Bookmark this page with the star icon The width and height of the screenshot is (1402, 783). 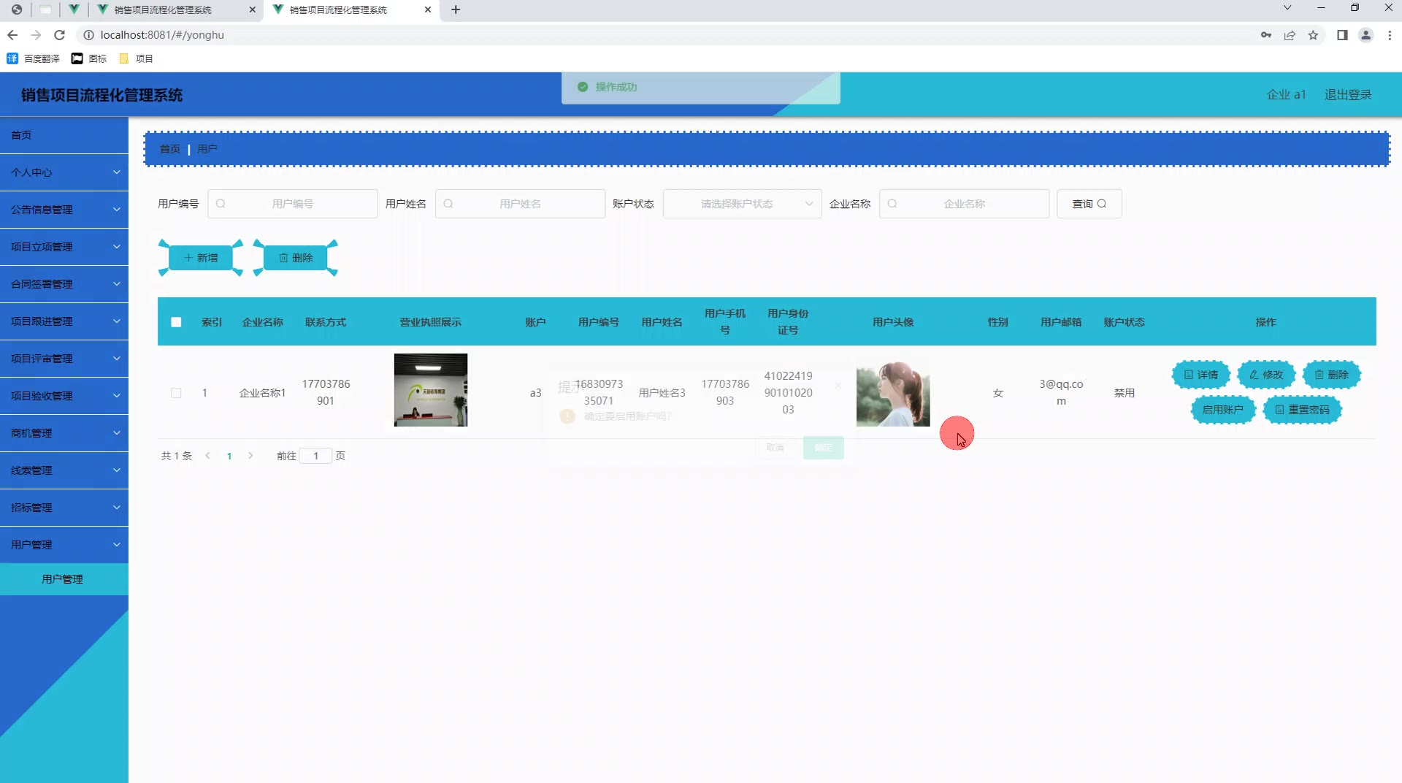click(x=1313, y=35)
